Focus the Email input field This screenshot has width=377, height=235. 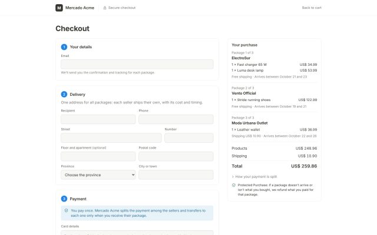[137, 64]
